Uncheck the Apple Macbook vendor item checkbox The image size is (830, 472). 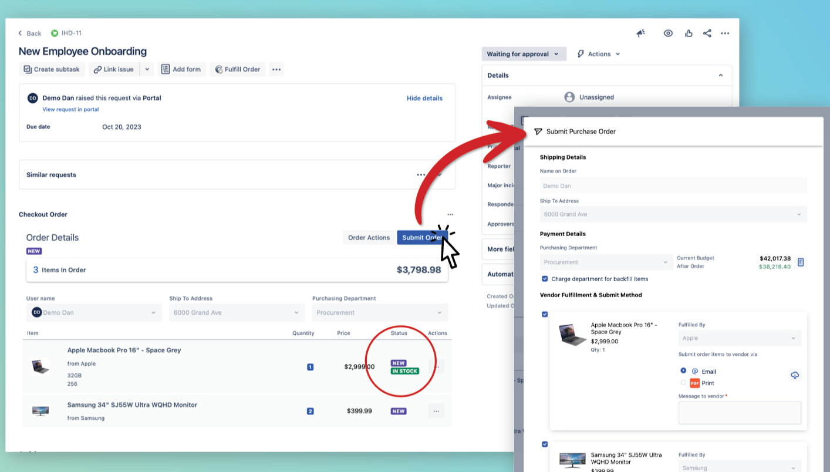pos(545,315)
